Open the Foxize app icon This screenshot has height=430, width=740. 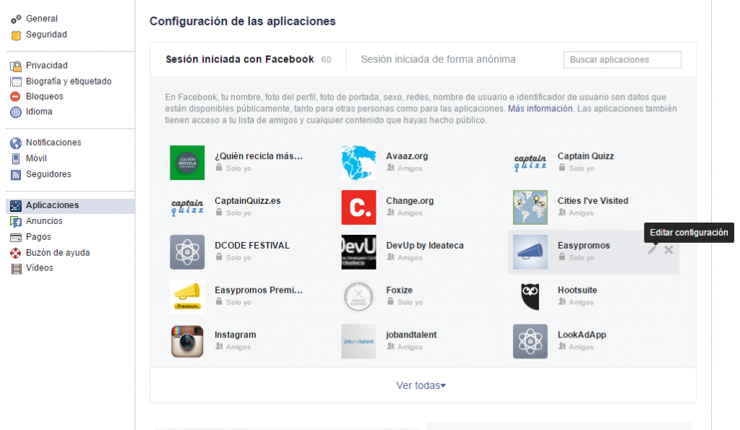pos(358,296)
